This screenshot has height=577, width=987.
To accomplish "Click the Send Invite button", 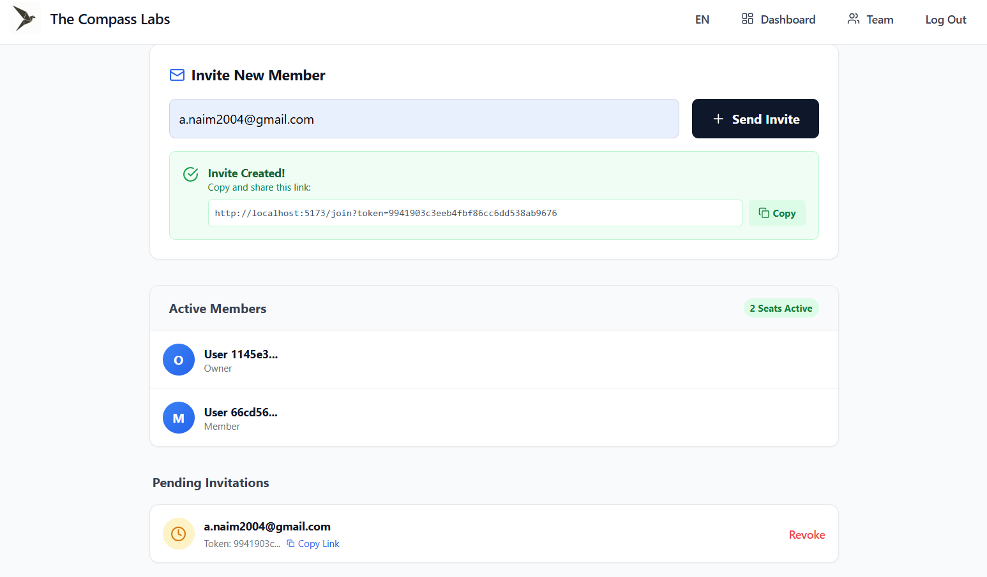I will click(755, 119).
